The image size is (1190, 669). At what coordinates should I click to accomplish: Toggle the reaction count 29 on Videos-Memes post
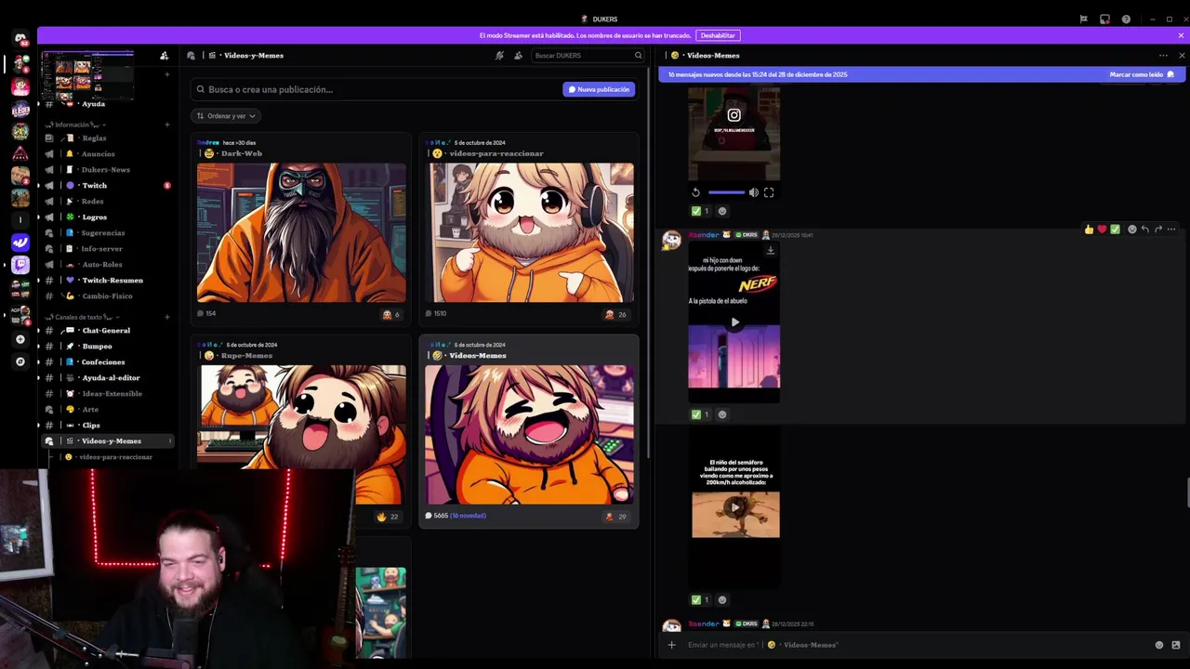[x=615, y=516]
